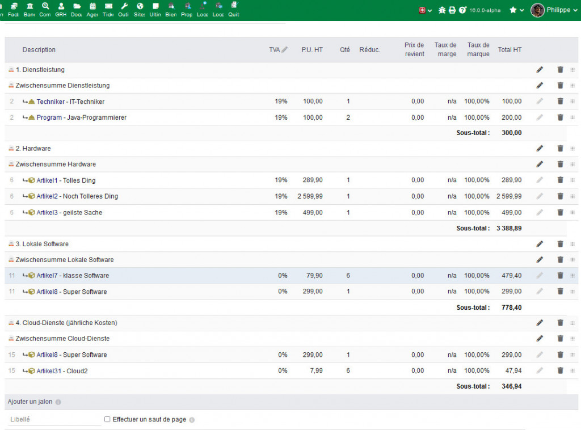The image size is (581, 430).
Task: Open the Agenda calendar menu
Action: (92, 10)
